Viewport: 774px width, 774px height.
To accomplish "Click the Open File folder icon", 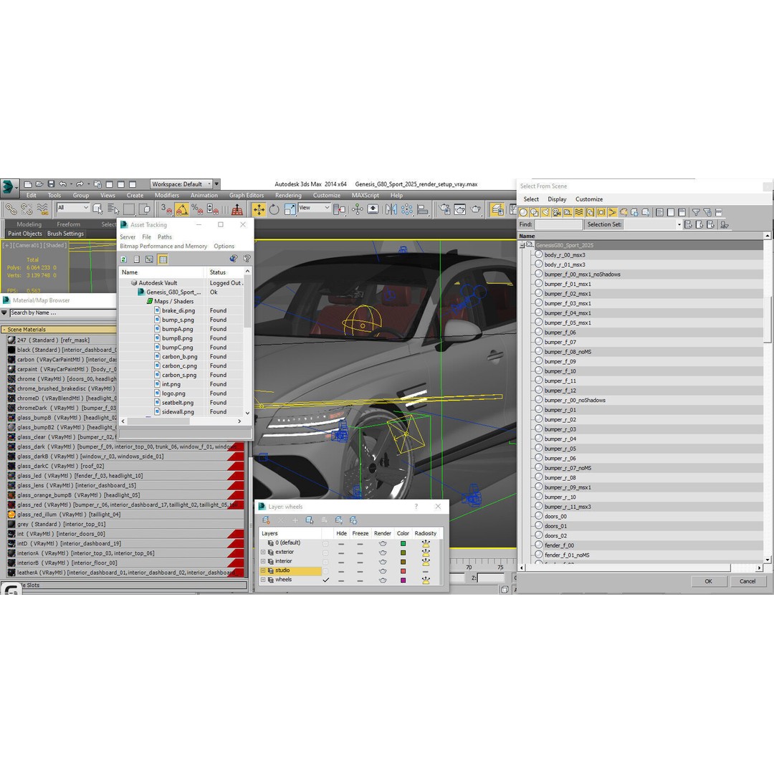I will pos(39,184).
